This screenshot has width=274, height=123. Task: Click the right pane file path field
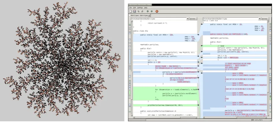click(231, 19)
